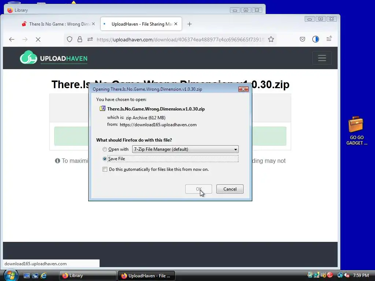Open the GO GO GADGET desktop icon
375x281 pixels.
pos(356,131)
